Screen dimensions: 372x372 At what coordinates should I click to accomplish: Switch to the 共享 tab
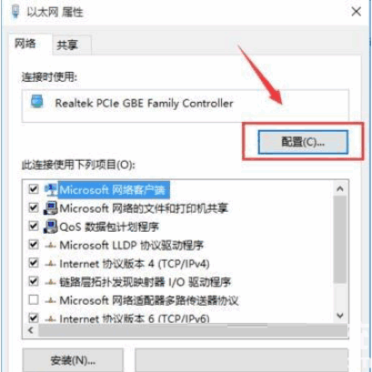pos(67,45)
